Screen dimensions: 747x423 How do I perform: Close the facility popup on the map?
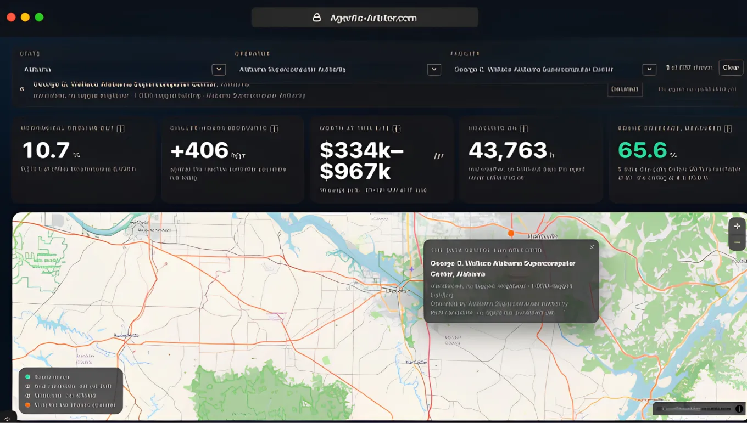pyautogui.click(x=592, y=247)
